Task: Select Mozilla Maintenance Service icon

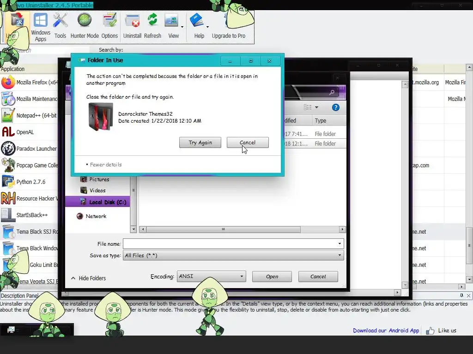Action: pos(8,99)
